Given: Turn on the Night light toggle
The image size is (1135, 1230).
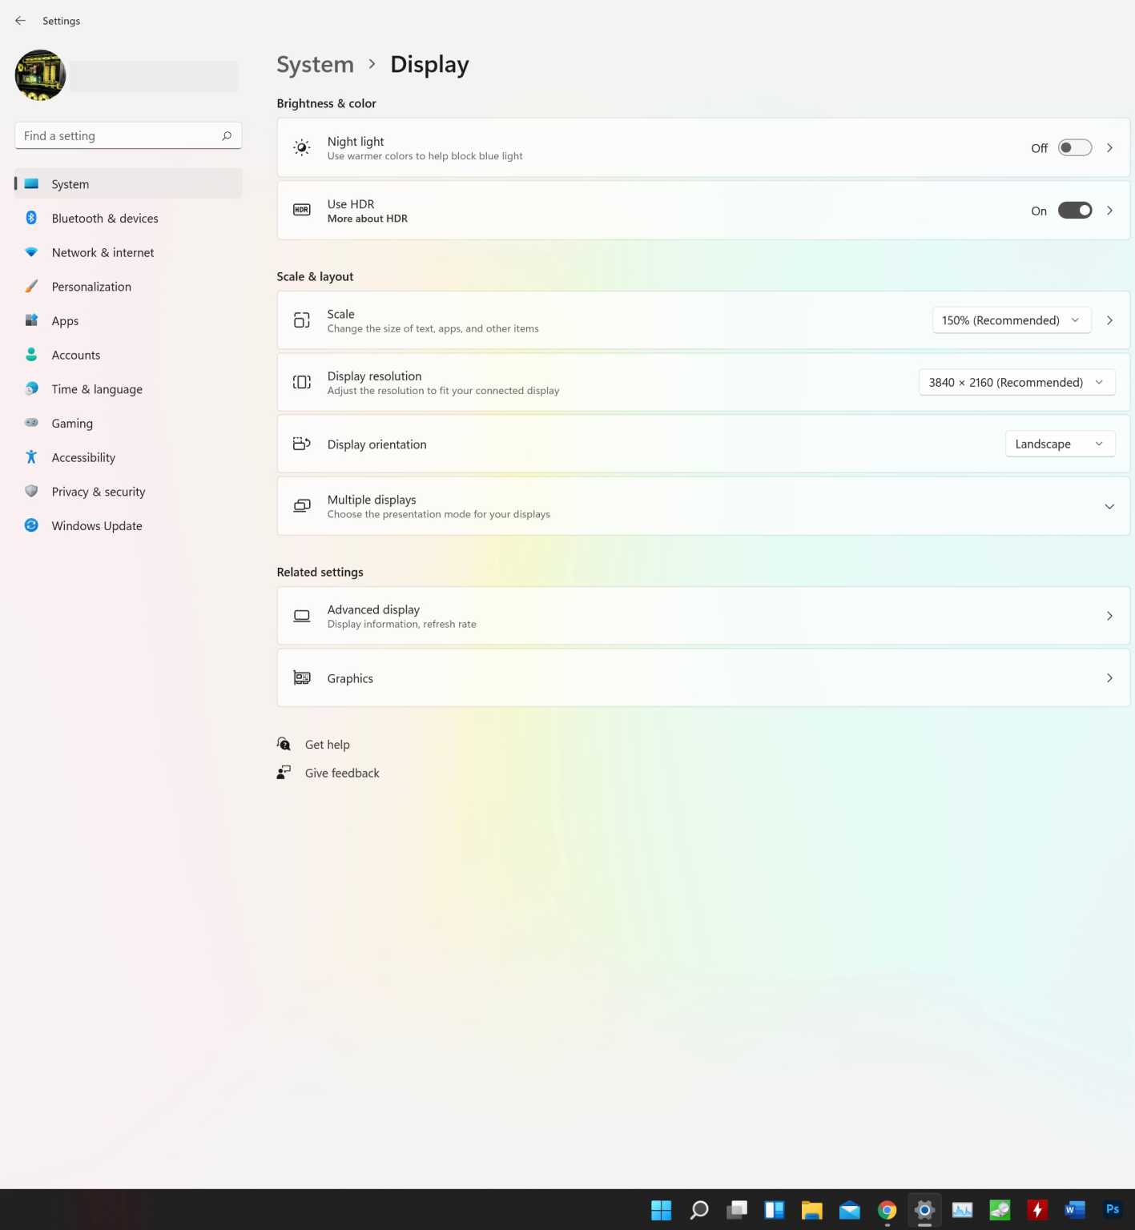Looking at the screenshot, I should click(x=1074, y=148).
